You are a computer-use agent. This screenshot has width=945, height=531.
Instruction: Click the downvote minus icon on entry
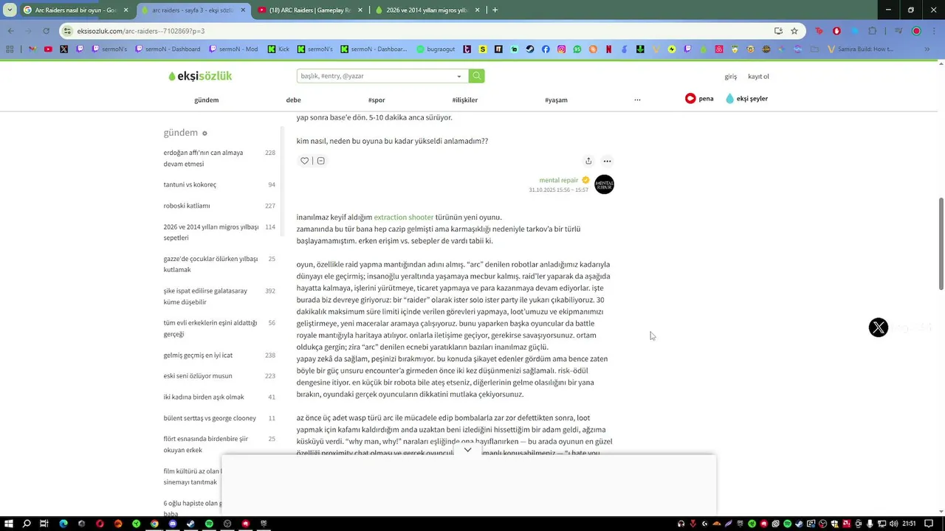[x=320, y=161]
